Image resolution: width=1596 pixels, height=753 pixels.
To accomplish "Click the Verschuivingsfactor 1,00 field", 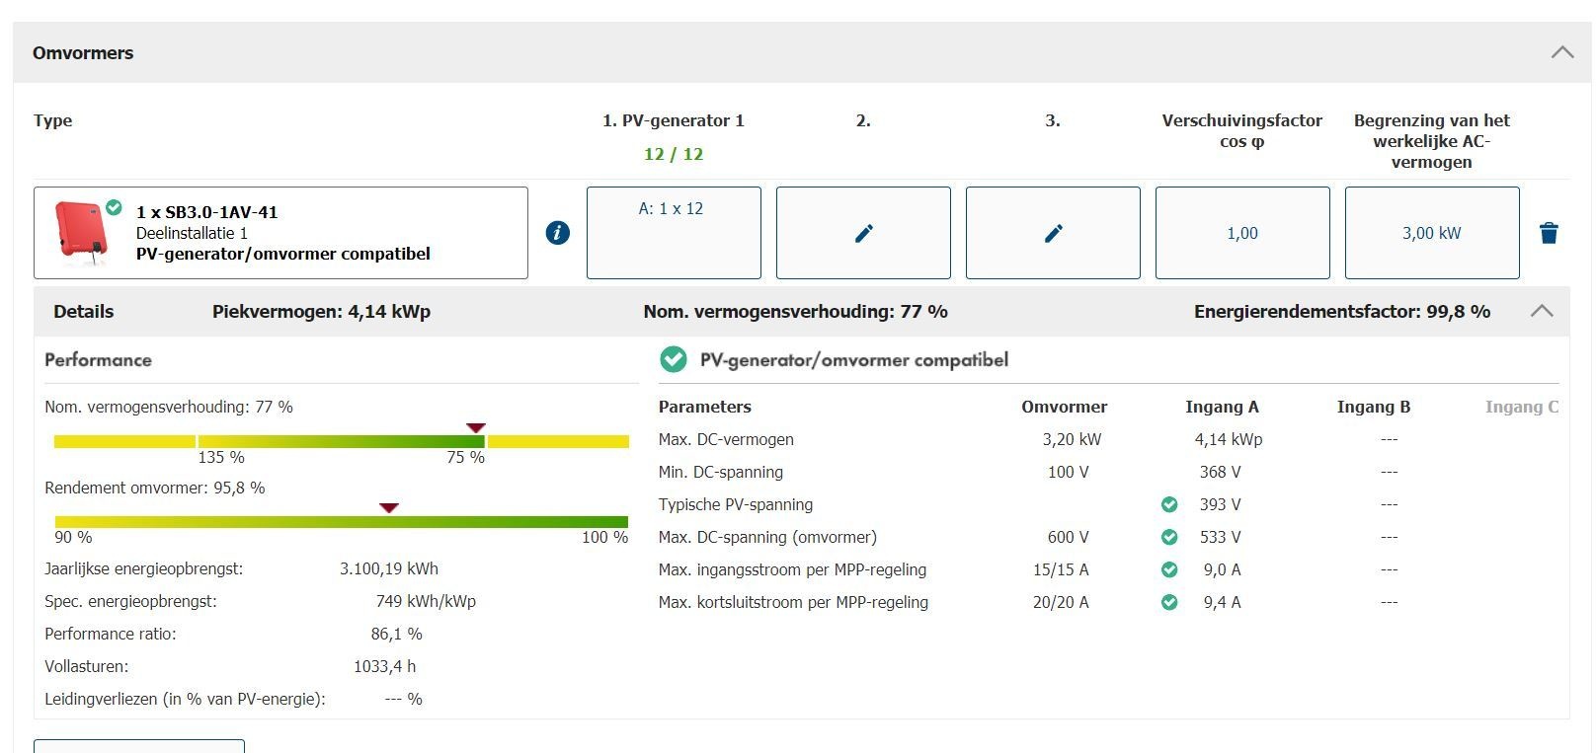I will 1242,233.
